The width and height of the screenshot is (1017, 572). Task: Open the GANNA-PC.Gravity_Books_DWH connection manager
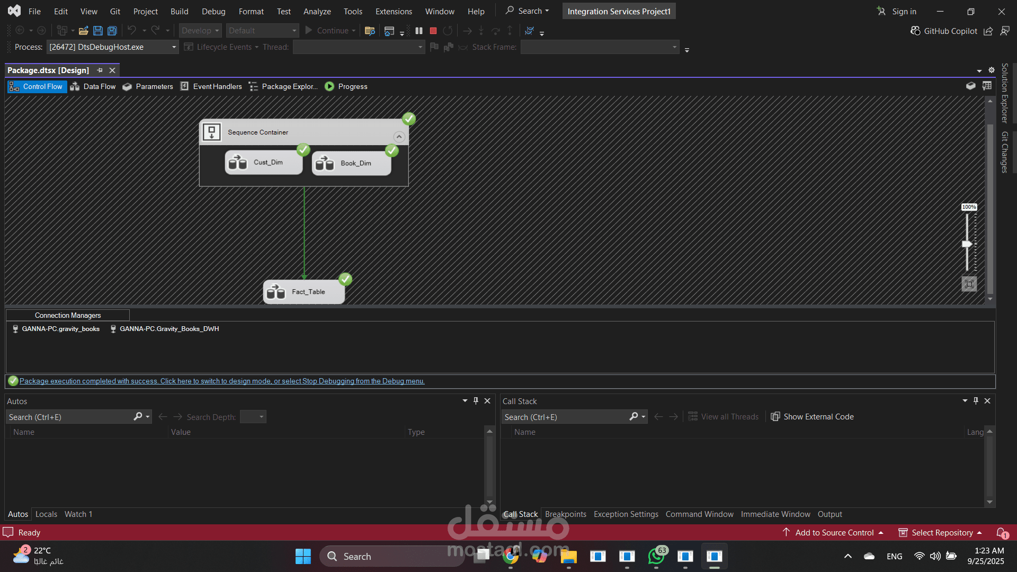point(168,329)
